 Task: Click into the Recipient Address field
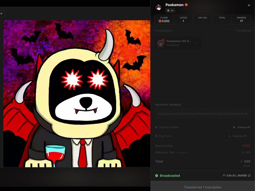tap(203, 114)
